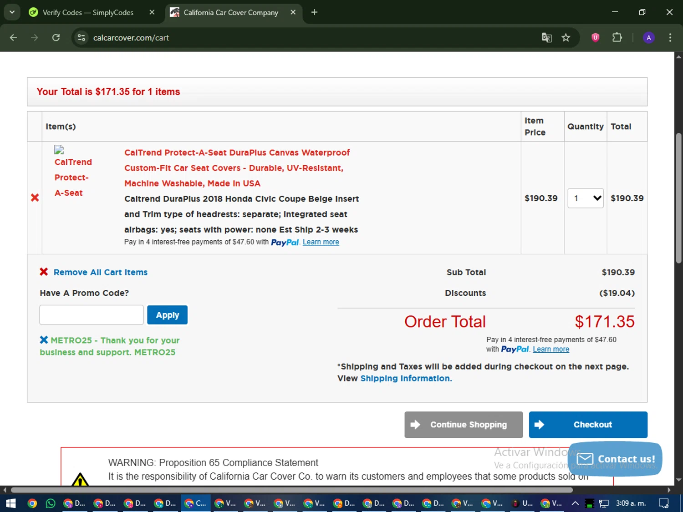Reload the calcarcover cart page
The width and height of the screenshot is (683, 512).
pos(56,37)
